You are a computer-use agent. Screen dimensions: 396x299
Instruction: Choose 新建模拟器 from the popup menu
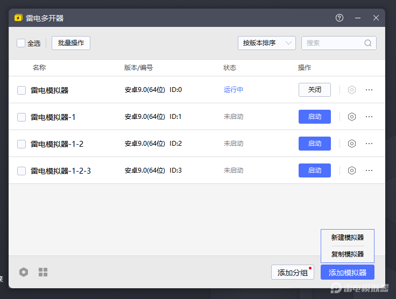click(348, 238)
